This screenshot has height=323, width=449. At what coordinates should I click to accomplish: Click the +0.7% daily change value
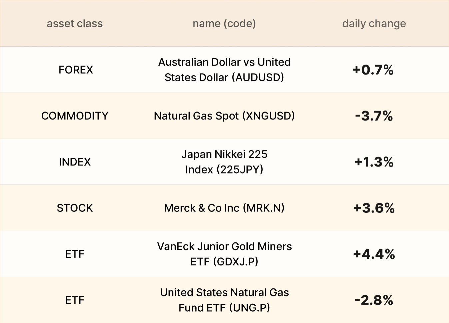pos(373,70)
